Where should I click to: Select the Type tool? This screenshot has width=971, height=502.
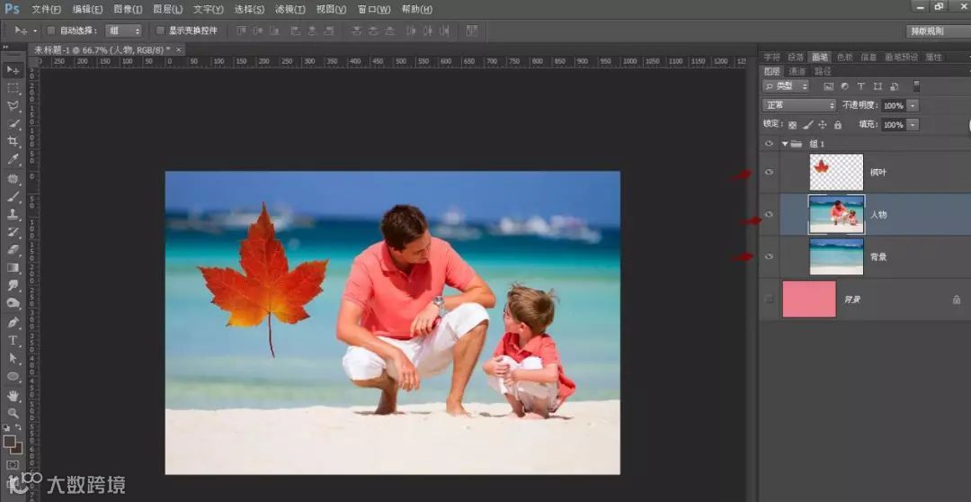coord(13,341)
